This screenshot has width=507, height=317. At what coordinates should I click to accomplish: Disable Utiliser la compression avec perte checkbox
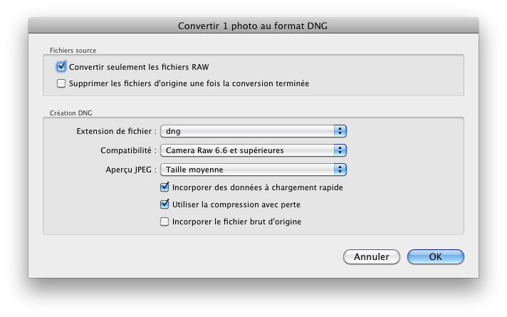tap(164, 204)
